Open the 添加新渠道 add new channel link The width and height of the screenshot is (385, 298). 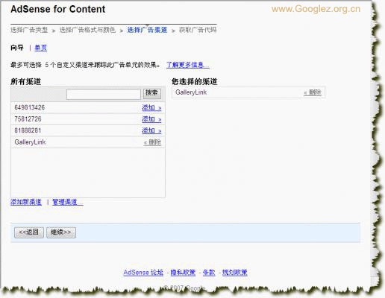[x=26, y=202]
